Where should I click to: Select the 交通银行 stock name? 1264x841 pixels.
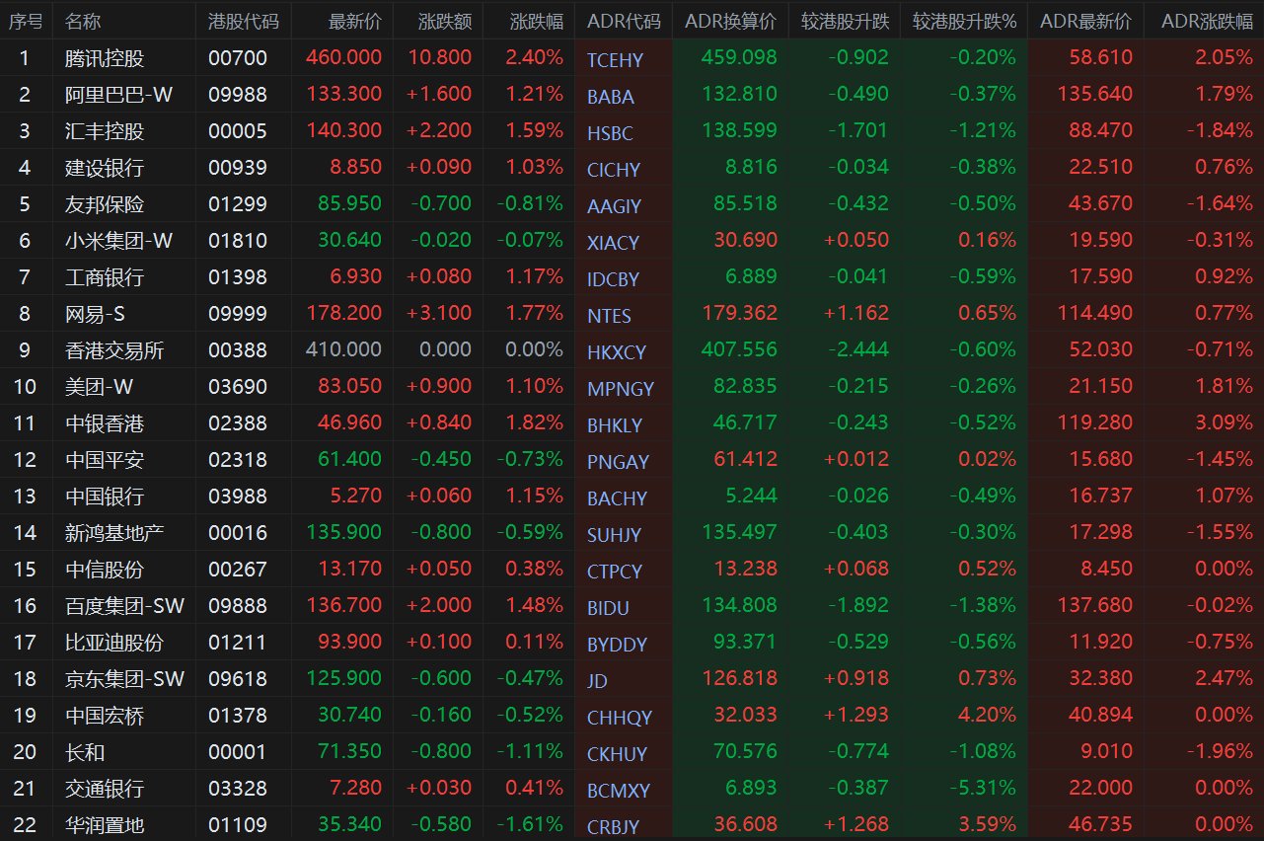point(105,789)
